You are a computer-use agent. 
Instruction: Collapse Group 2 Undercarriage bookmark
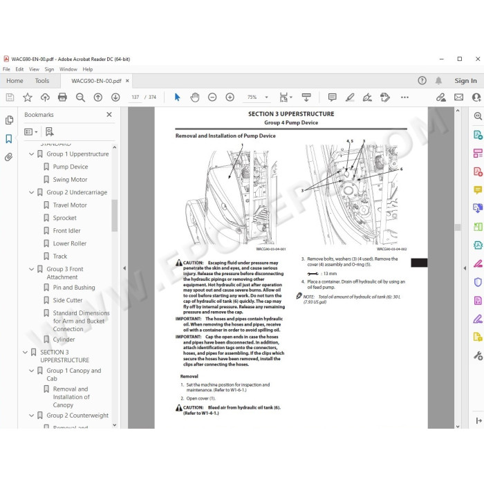pyautogui.click(x=31, y=192)
